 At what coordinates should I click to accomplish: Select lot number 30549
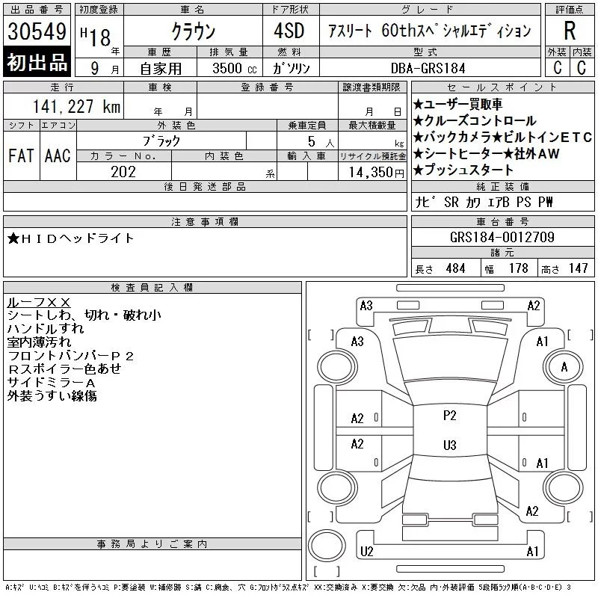(37, 31)
